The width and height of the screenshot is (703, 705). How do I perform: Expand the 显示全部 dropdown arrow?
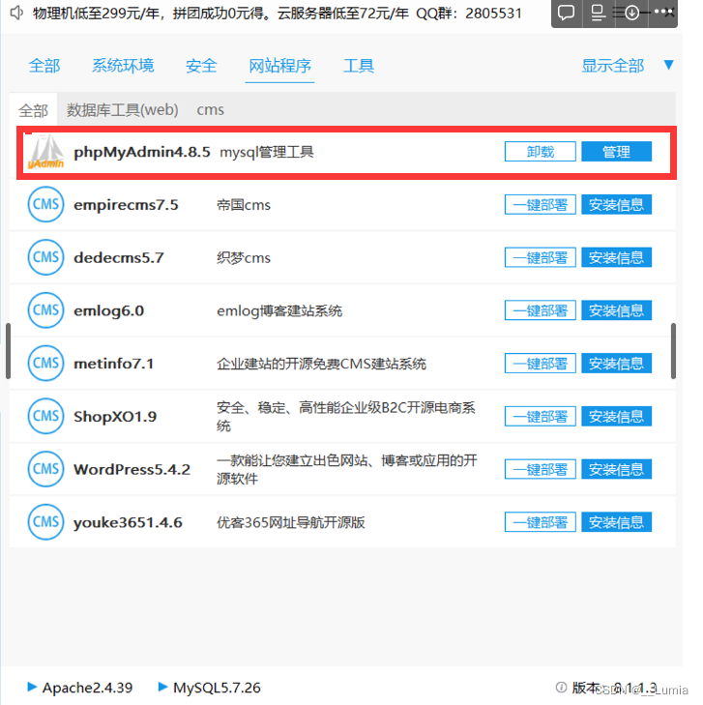coord(668,65)
